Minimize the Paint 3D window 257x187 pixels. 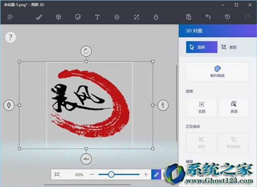(223, 5)
